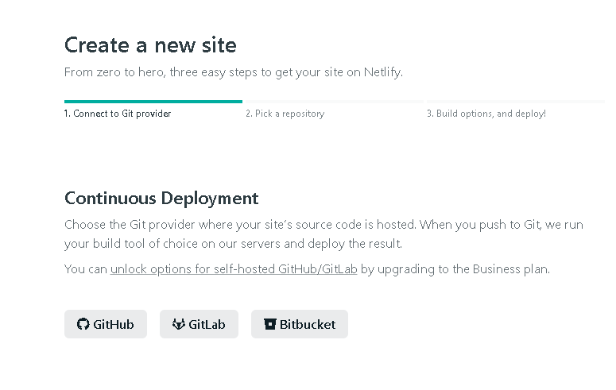
Task: Click the GitLab fox logo icon
Action: (x=179, y=324)
